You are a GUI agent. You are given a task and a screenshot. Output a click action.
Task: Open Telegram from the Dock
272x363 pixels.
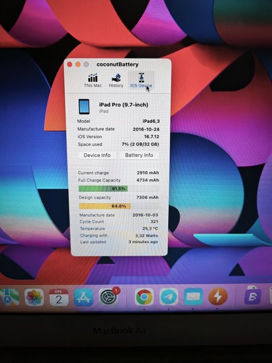pos(168,297)
